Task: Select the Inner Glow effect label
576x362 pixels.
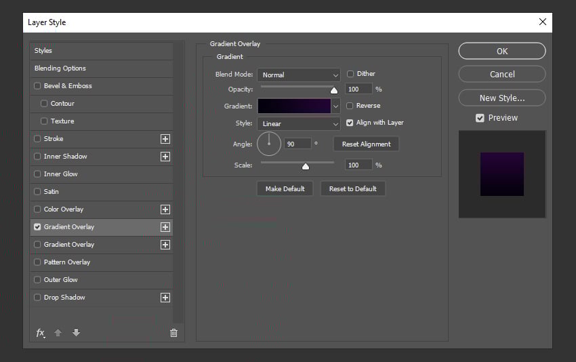Action: [x=60, y=174]
